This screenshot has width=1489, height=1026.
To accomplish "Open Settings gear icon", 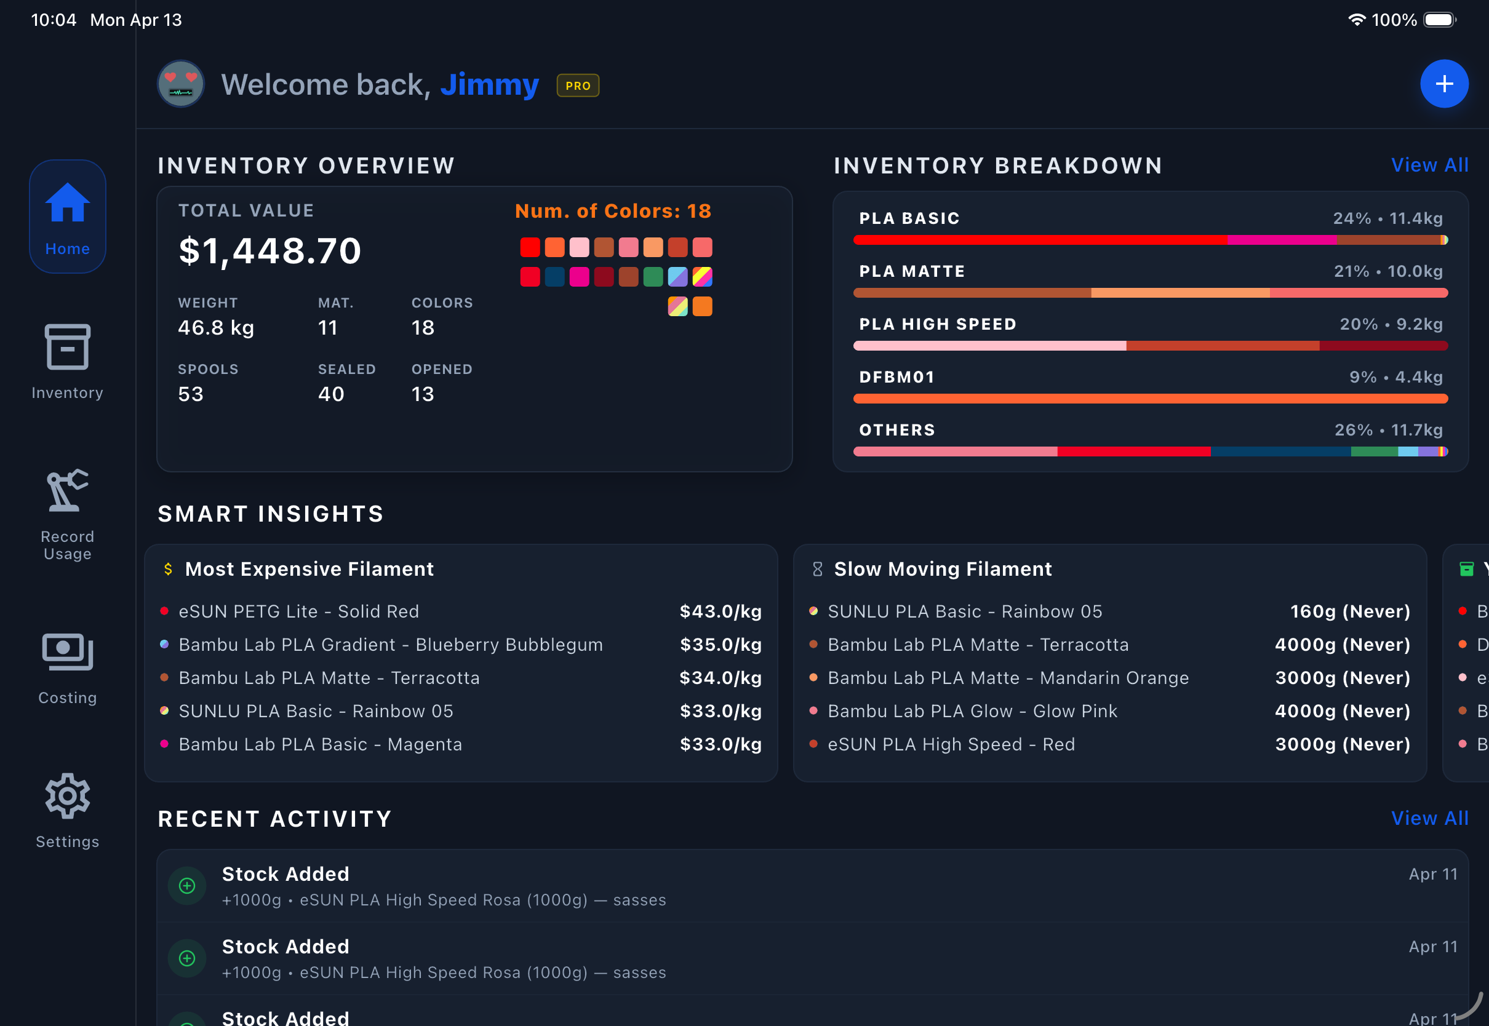I will pyautogui.click(x=68, y=796).
